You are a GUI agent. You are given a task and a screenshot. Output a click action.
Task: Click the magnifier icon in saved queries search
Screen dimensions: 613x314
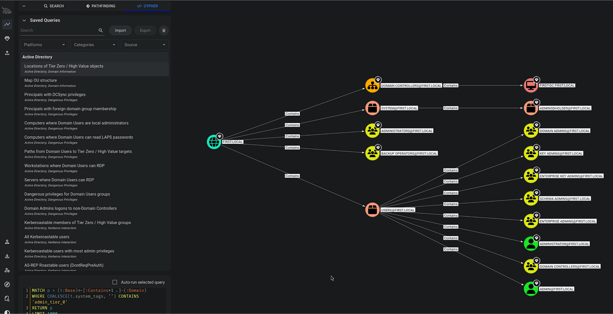(x=101, y=30)
